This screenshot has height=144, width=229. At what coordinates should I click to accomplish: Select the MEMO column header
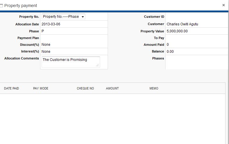tap(154, 88)
